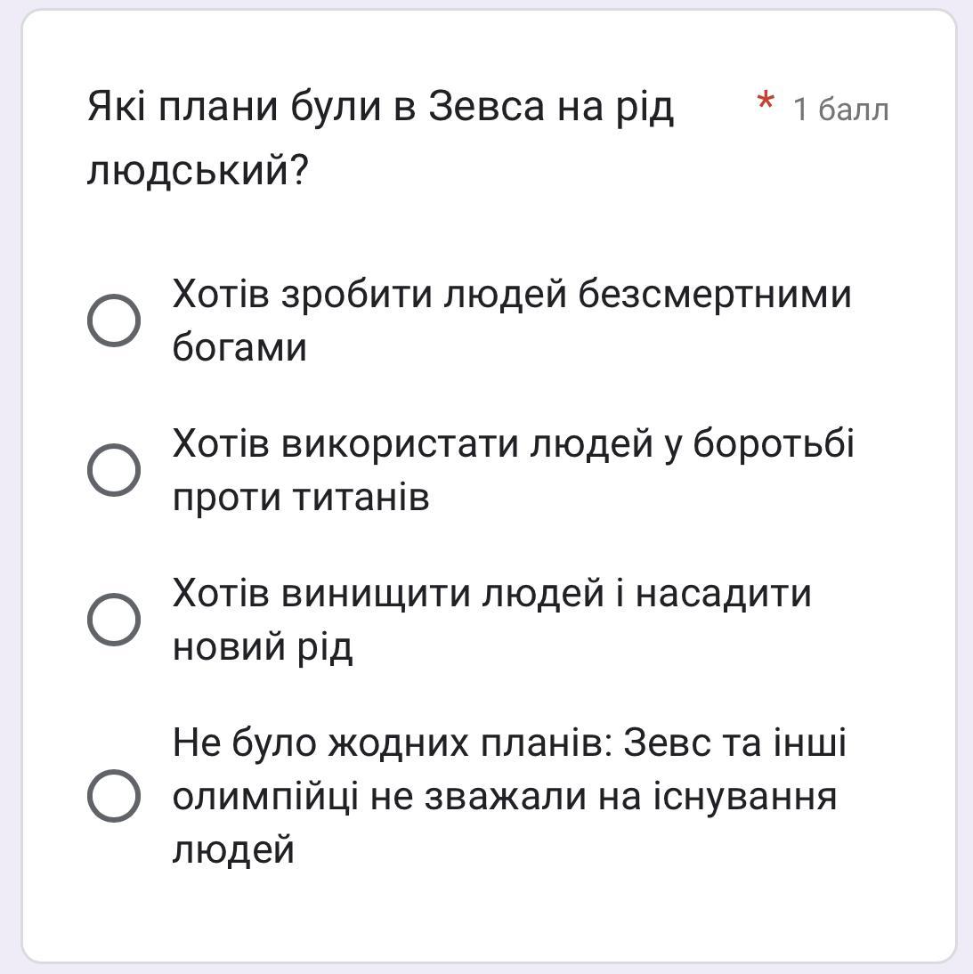Click the red required asterisk
Image resolution: width=973 pixels, height=974 pixels.
coord(766,101)
